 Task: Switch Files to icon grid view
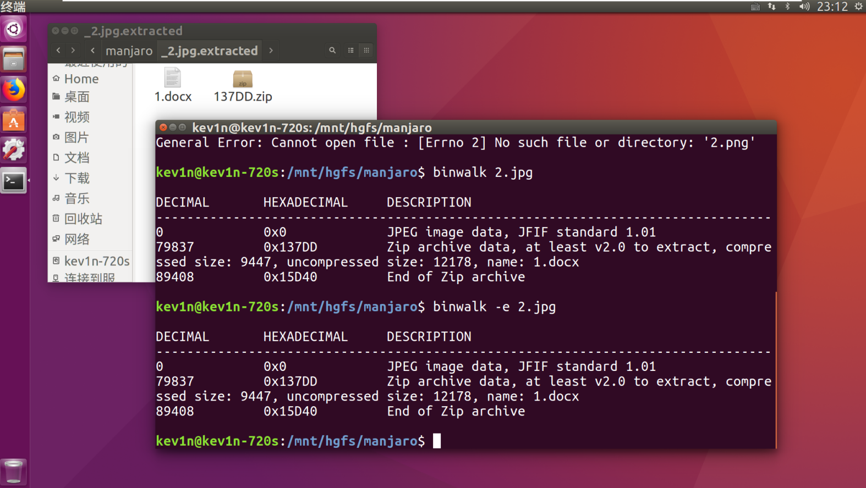tap(366, 51)
